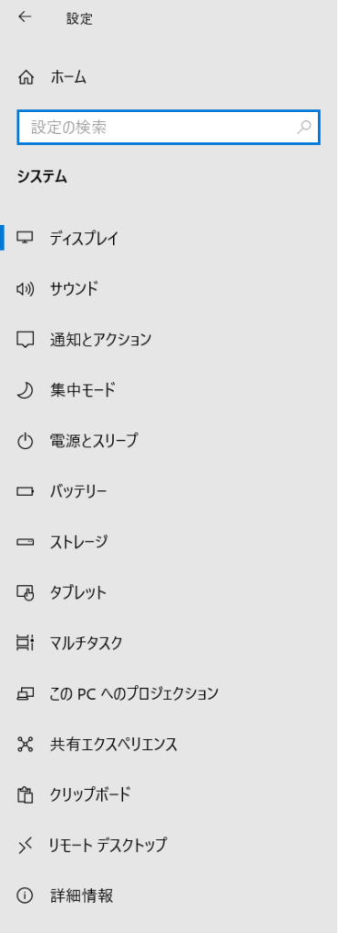Click the ストレージ drive icon
Viewport: 339px width, 933px height.
click(x=25, y=542)
